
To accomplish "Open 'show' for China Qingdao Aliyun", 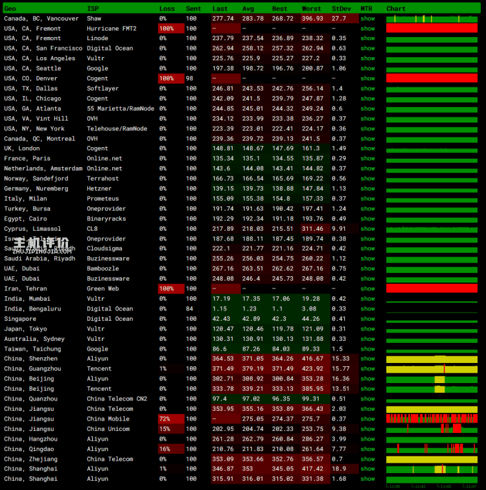I will tap(367, 449).
